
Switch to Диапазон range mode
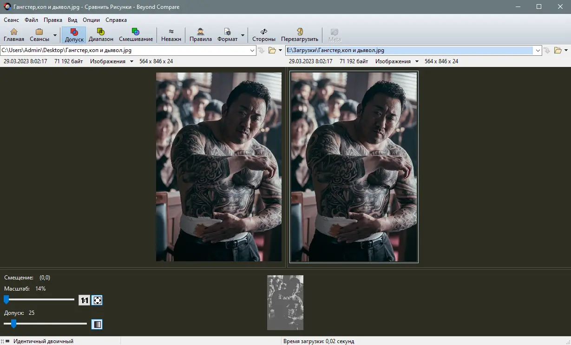coord(101,35)
